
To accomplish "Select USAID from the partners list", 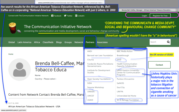I will 90,100.
